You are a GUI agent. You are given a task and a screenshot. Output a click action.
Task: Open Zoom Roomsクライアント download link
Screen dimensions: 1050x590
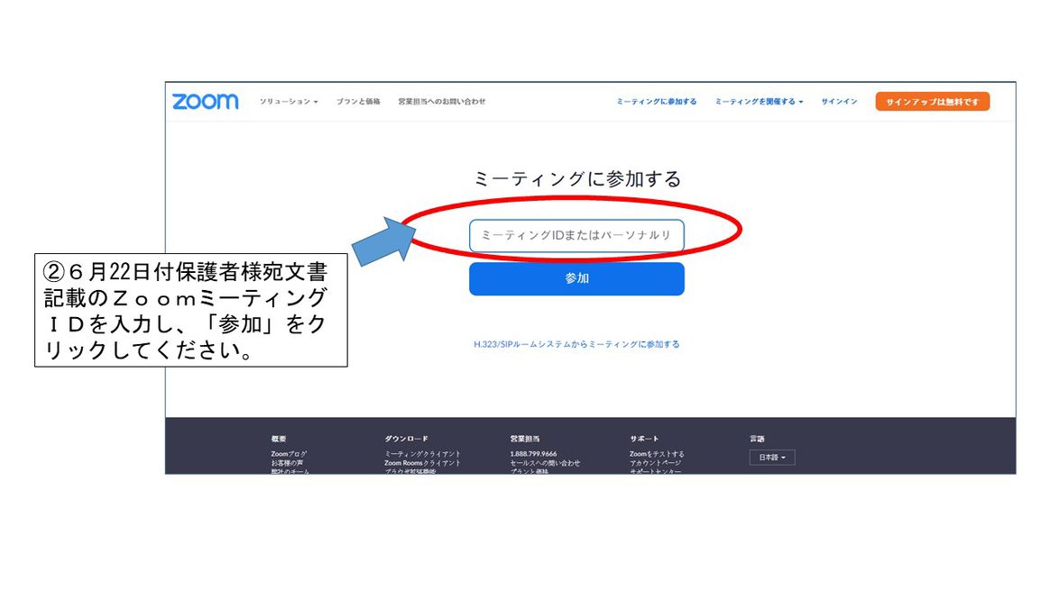point(422,463)
